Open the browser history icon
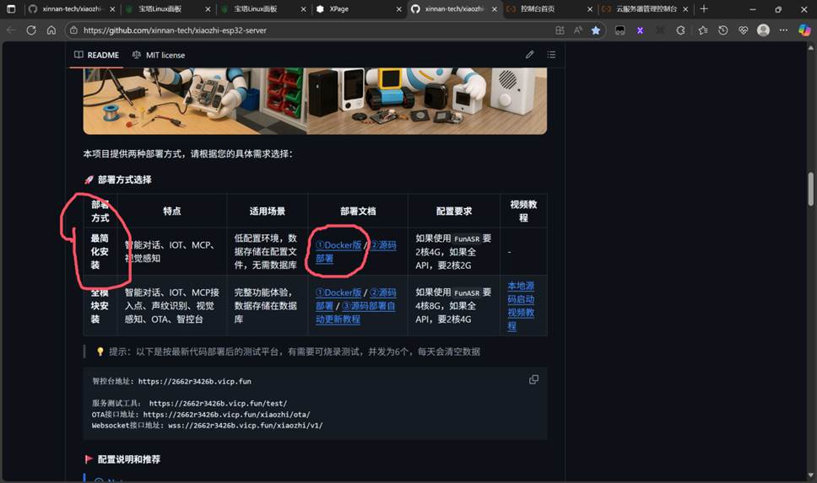The image size is (817, 483). point(722,30)
